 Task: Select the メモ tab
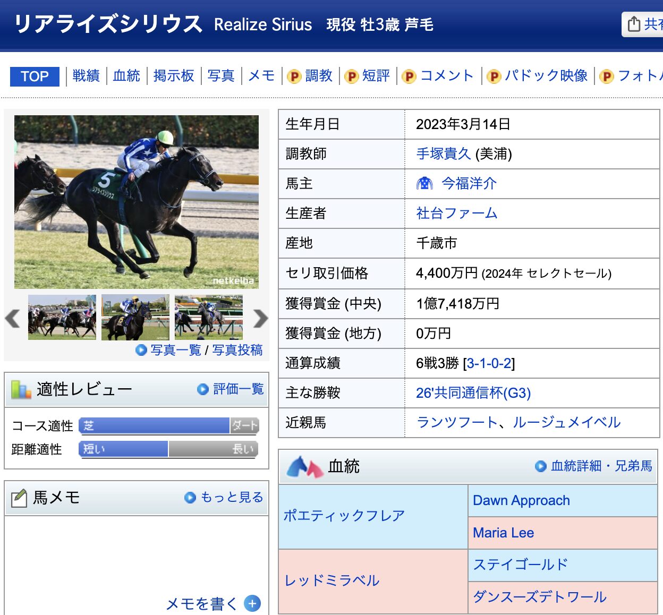(x=261, y=76)
